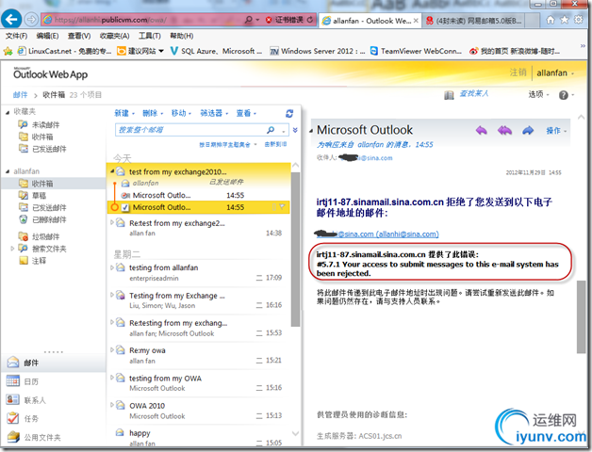Expand 'Re:my owa' conversation

click(112, 350)
